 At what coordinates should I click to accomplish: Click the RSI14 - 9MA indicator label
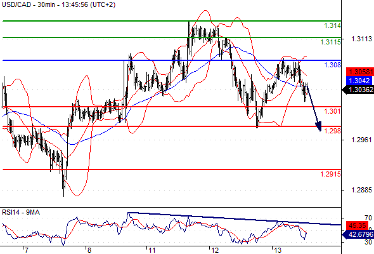21,212
